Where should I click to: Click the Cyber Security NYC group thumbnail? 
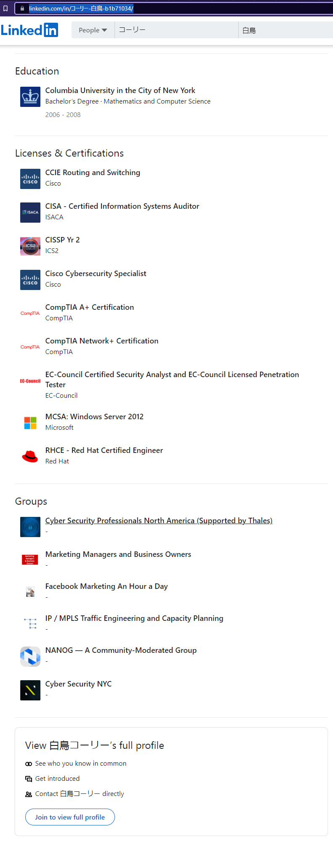pyautogui.click(x=30, y=690)
